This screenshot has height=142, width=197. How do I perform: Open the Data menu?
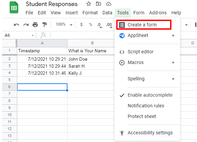[107, 13]
